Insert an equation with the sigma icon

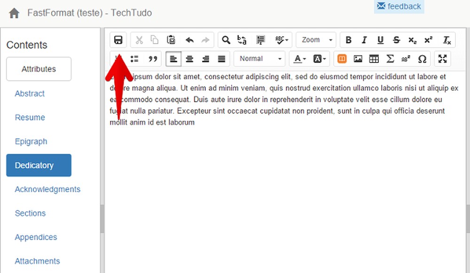390,58
